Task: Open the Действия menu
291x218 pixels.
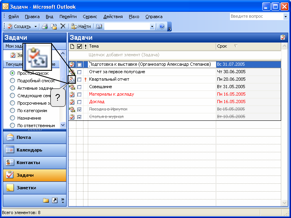Action: tap(113, 17)
